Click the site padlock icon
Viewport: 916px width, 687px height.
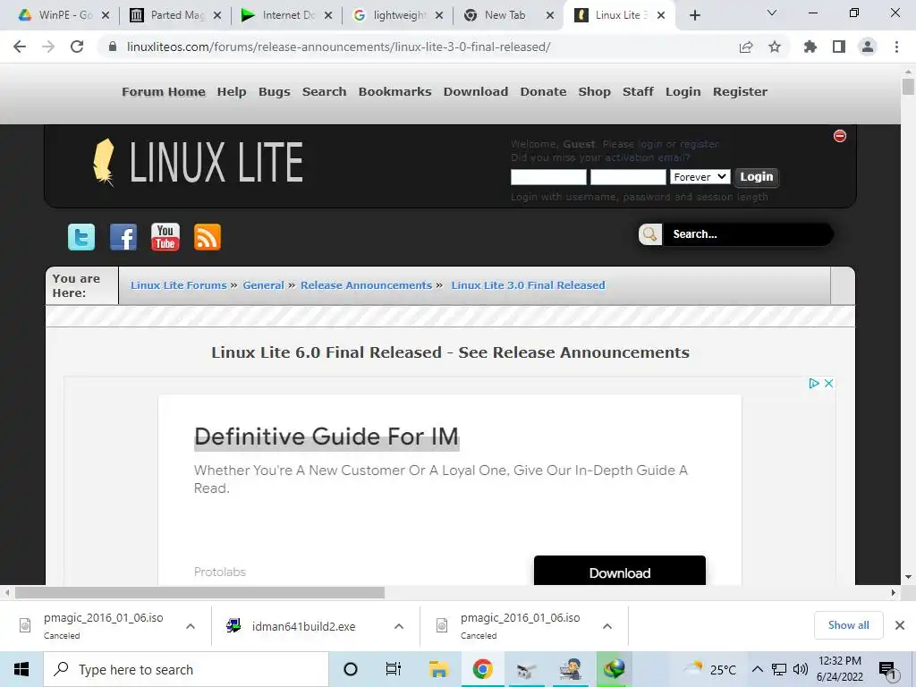pos(113,47)
